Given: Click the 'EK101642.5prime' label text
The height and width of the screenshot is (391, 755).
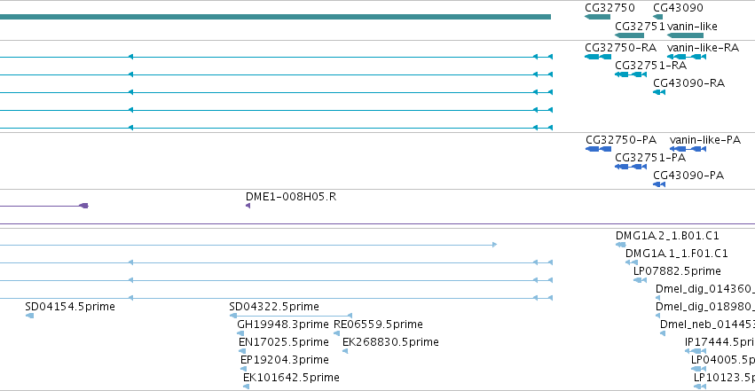Looking at the screenshot, I should 291,378.
